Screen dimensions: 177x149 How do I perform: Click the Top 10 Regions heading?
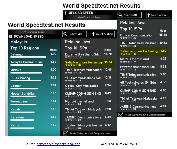click(x=25, y=48)
